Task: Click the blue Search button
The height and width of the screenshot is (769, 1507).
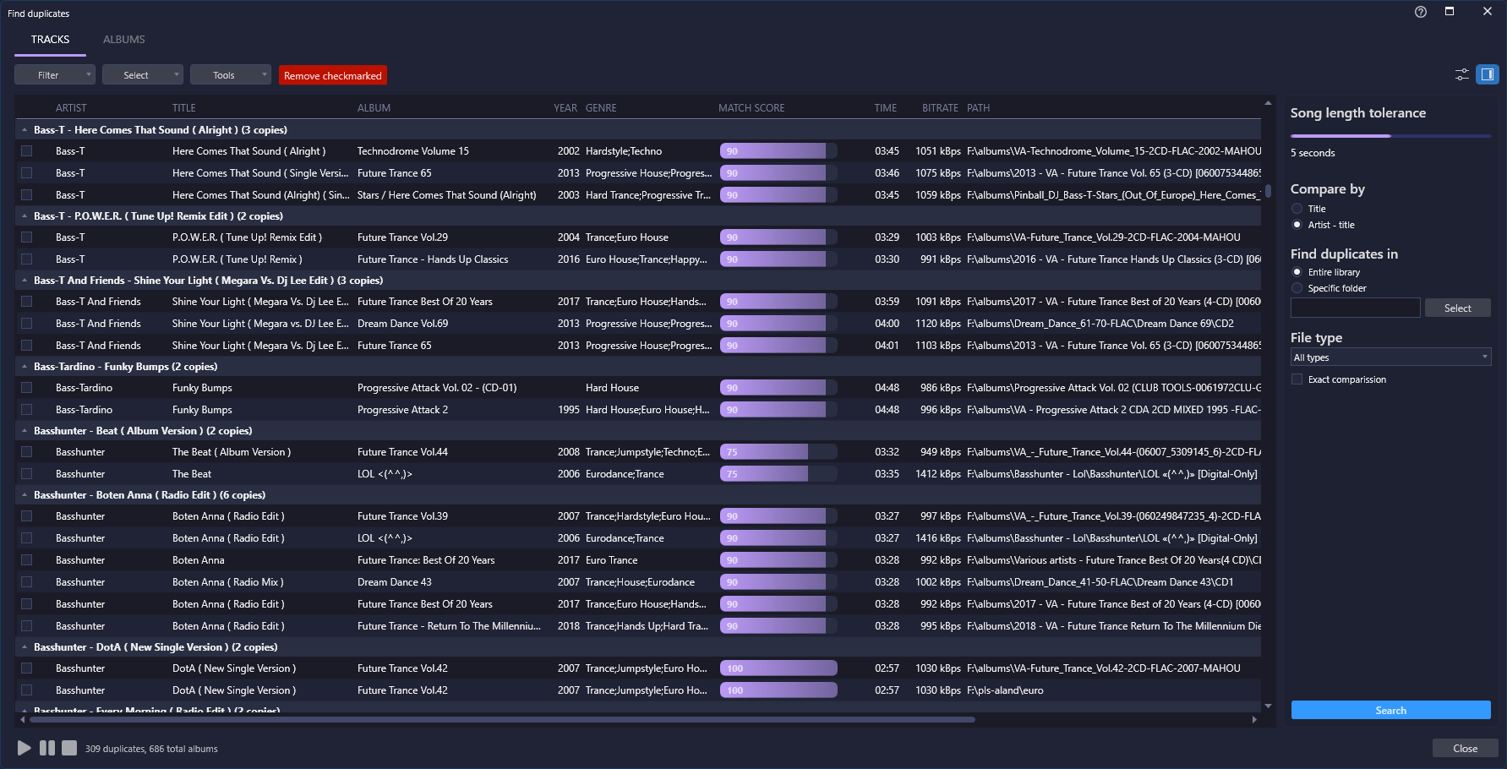Action: pyautogui.click(x=1390, y=711)
